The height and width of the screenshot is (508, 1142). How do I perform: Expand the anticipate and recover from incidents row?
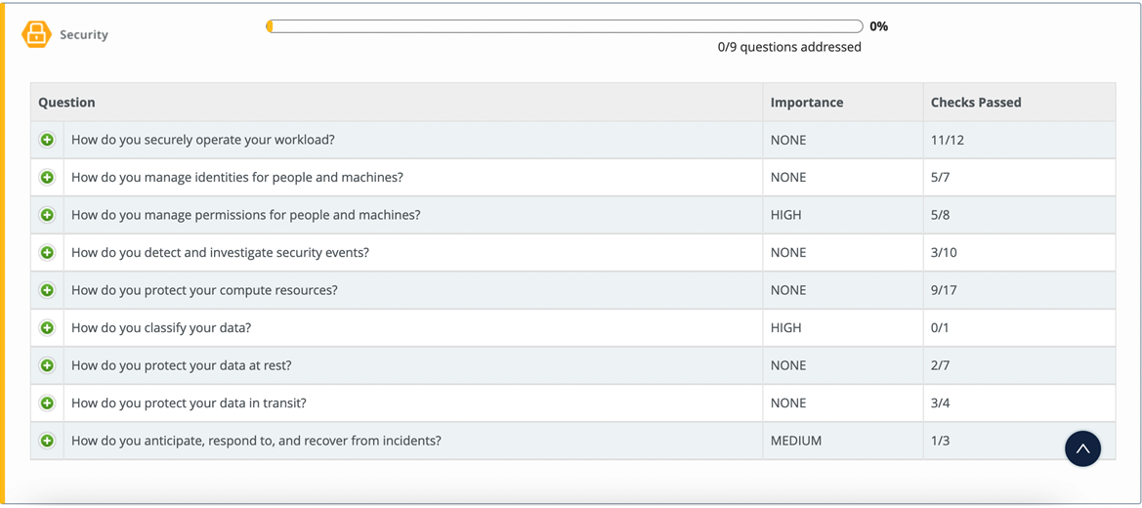[47, 441]
